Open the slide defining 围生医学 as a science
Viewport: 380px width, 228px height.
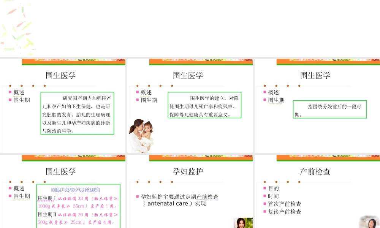click(63, 106)
